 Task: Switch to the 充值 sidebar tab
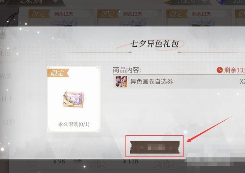pos(6,77)
